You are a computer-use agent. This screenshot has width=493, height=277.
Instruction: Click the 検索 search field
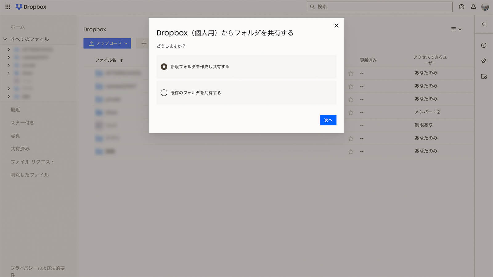380,7
